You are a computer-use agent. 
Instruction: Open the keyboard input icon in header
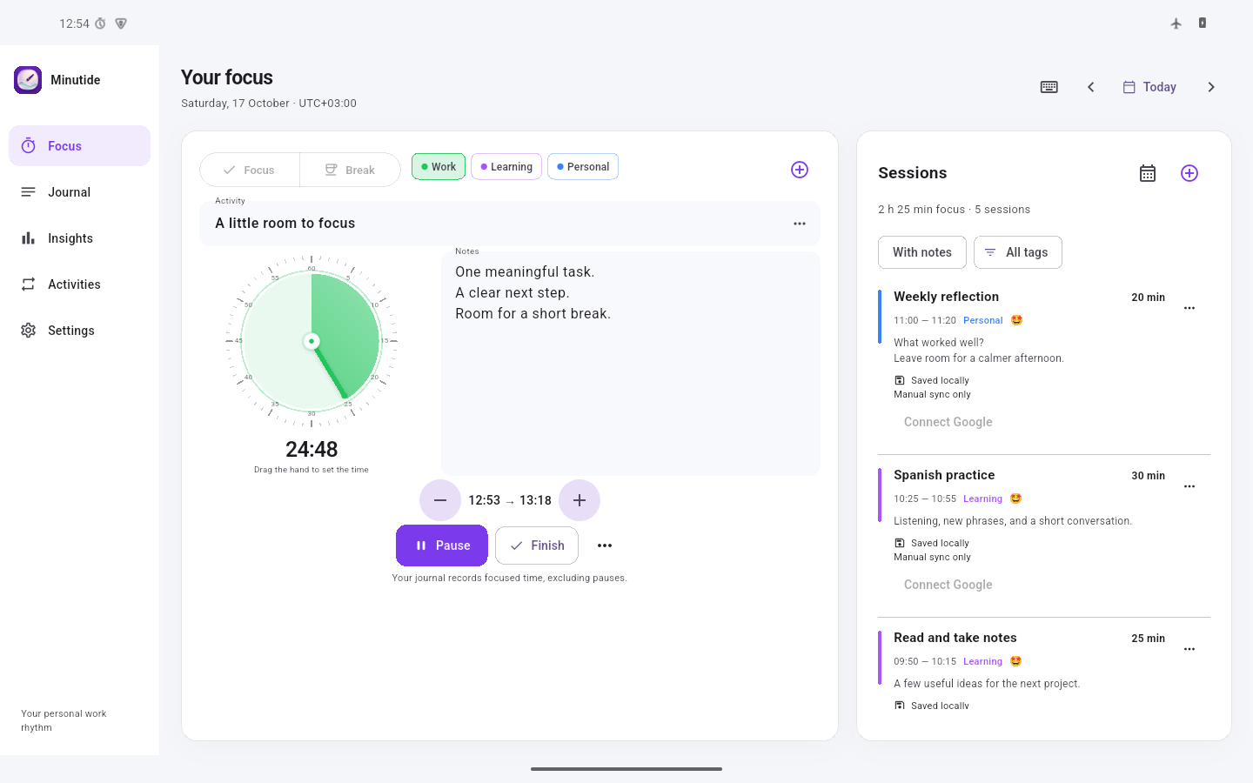[1049, 87]
